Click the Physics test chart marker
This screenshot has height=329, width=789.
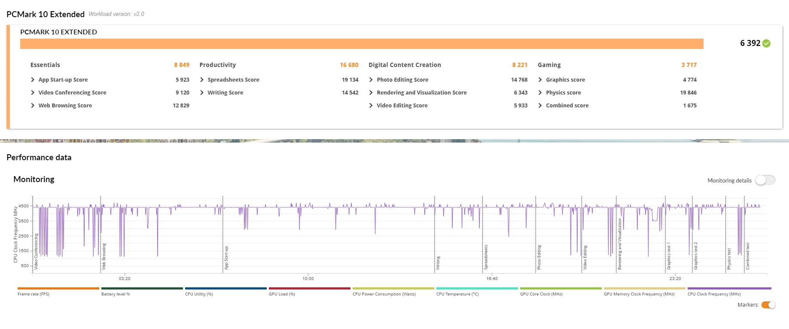pyautogui.click(x=729, y=259)
